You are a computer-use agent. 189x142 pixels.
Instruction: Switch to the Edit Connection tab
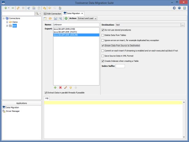52,14
